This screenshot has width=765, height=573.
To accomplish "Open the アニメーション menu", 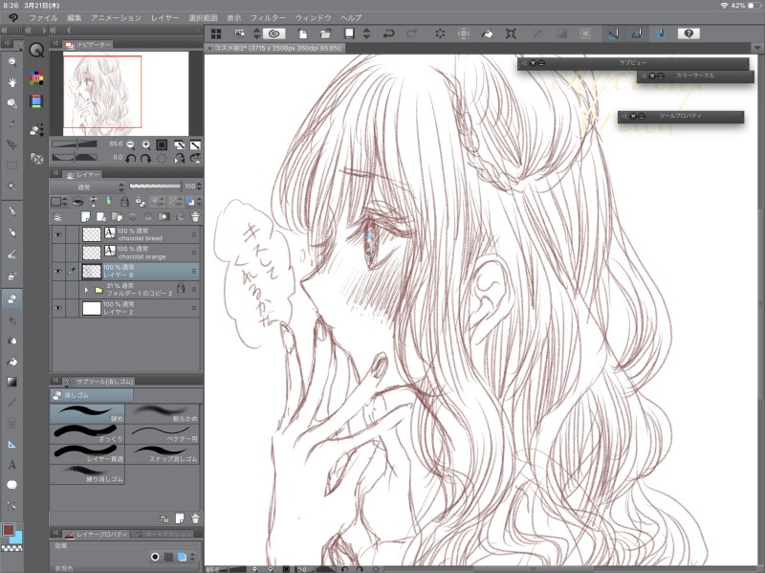I will pos(116,18).
